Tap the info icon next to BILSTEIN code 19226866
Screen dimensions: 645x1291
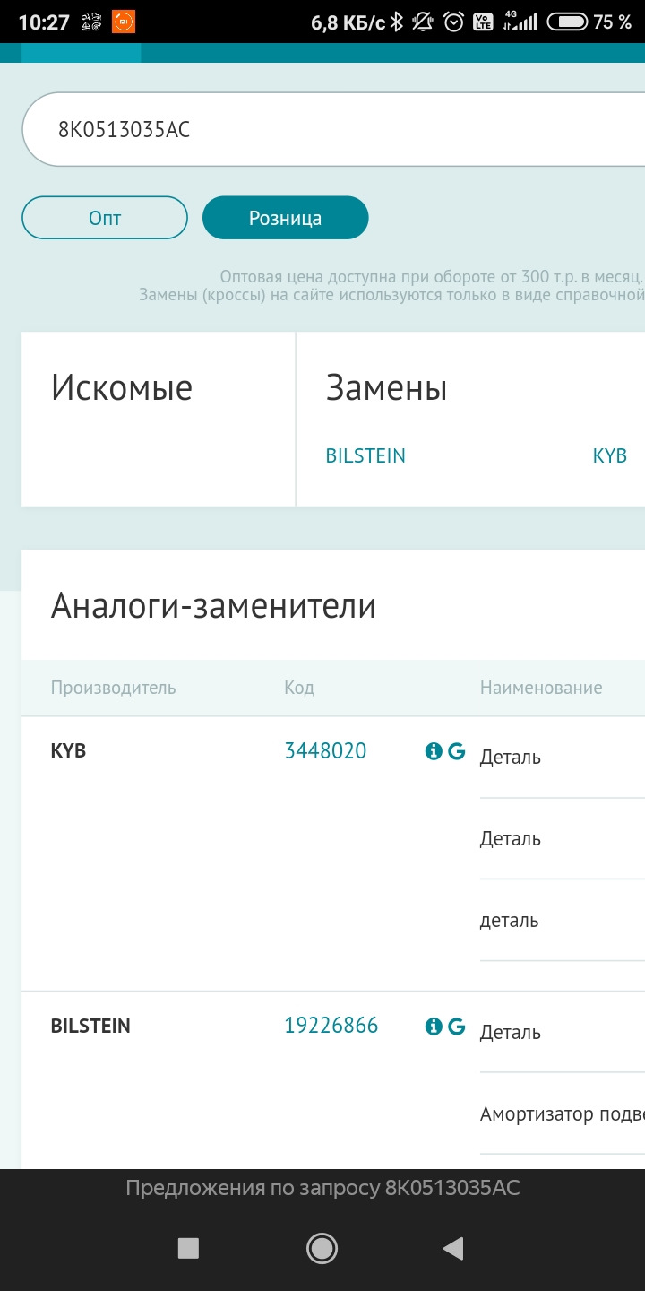click(x=434, y=1026)
